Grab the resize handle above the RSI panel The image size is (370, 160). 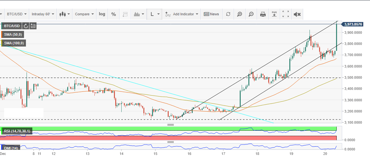(171, 125)
